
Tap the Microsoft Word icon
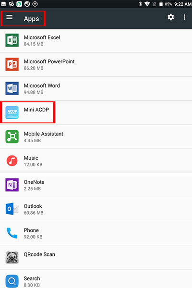(x=12, y=88)
